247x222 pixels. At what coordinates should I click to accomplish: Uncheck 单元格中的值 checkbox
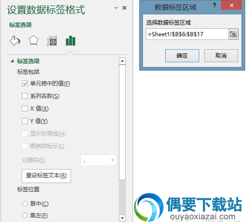pyautogui.click(x=25, y=83)
